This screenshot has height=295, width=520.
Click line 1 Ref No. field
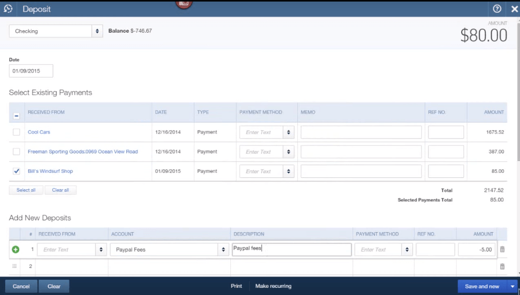[x=435, y=249]
